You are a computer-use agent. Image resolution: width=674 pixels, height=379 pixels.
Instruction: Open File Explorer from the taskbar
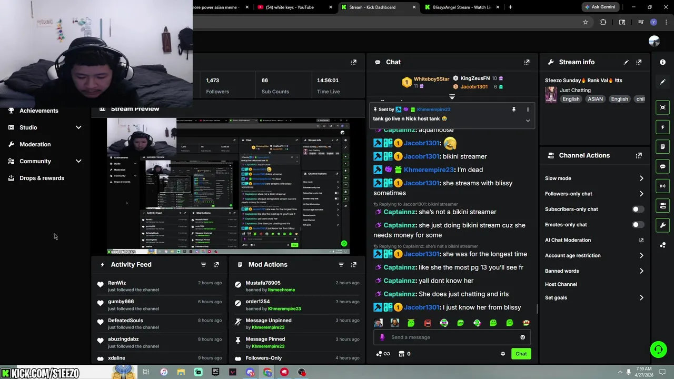point(181,372)
